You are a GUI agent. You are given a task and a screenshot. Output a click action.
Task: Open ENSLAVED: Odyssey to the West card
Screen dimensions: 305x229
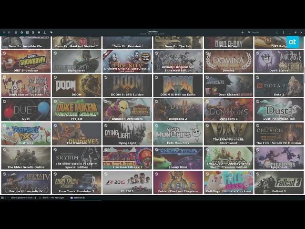(229, 158)
